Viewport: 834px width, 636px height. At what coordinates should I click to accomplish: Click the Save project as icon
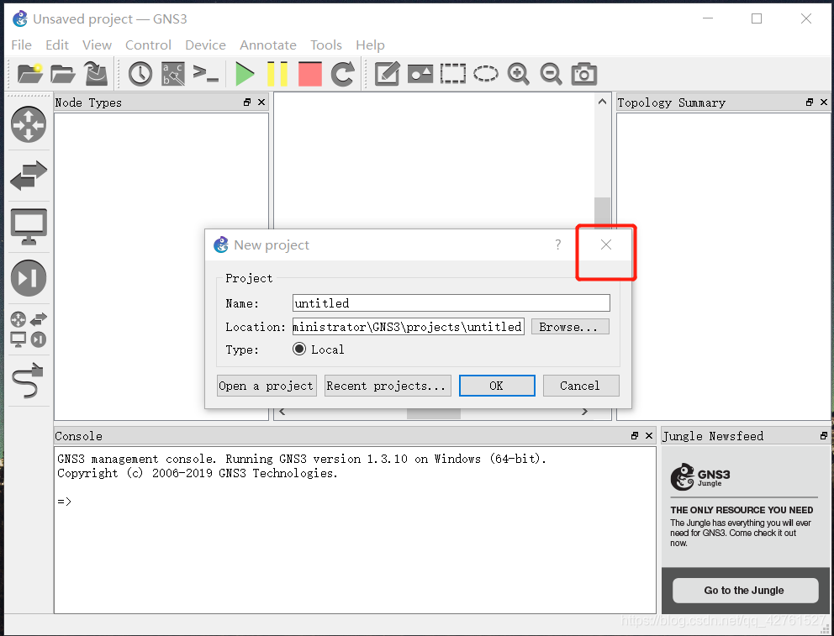click(97, 74)
